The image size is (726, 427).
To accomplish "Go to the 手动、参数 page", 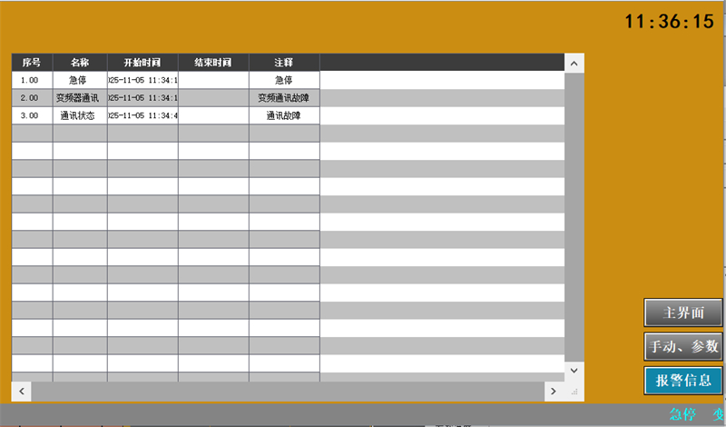I will 683,346.
